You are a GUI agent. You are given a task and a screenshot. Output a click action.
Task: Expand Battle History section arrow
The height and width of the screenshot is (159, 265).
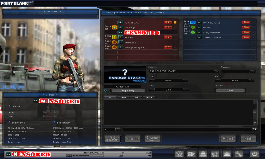coord(55,122)
